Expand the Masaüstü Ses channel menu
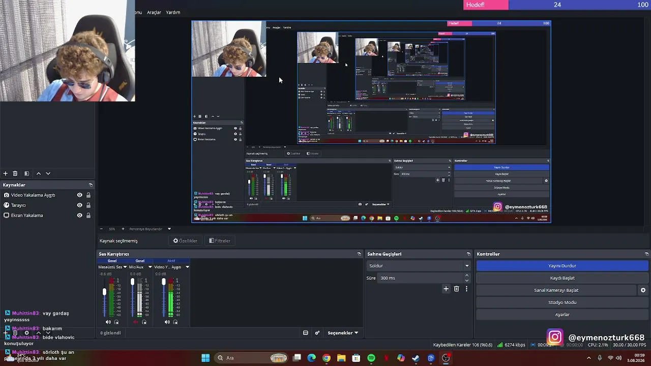651x366 pixels. click(x=125, y=267)
